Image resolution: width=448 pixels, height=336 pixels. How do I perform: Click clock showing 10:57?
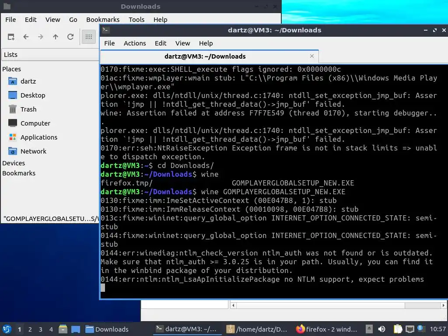pyautogui.click(x=437, y=329)
